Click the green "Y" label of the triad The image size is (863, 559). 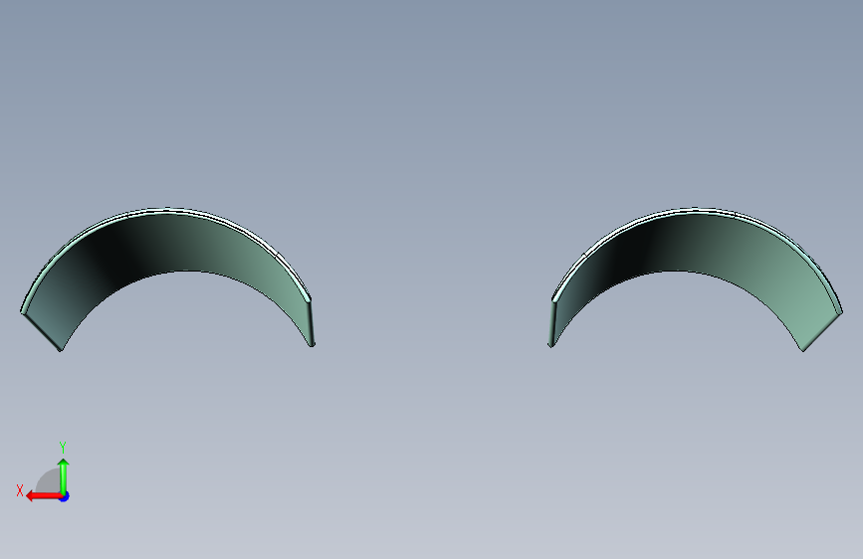[63, 447]
